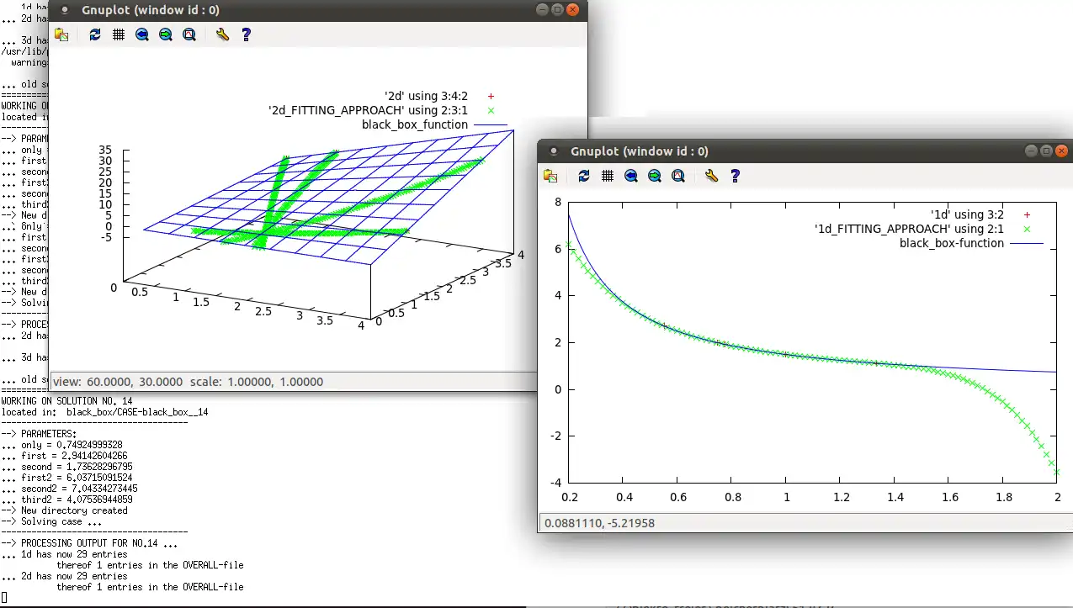Autoscale the 1D curve plot
Viewport: 1073px width, 608px height.
click(x=678, y=176)
